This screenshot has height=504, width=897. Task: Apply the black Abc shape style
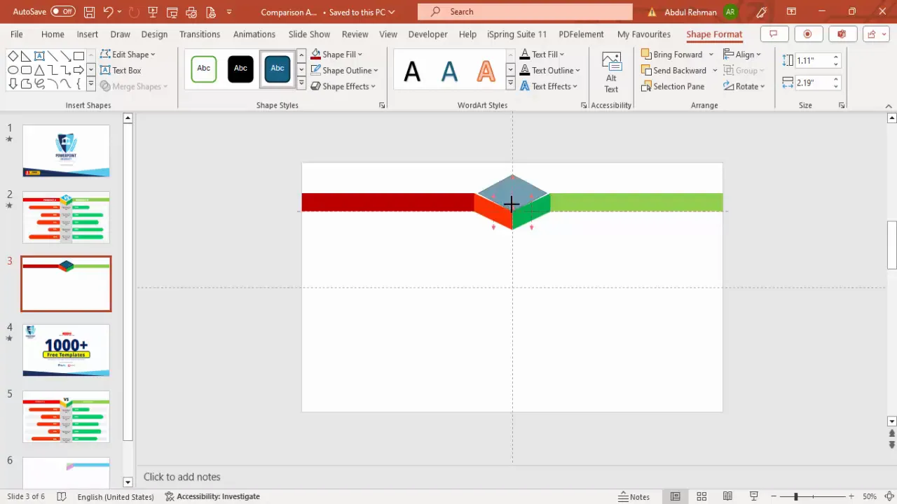(240, 69)
